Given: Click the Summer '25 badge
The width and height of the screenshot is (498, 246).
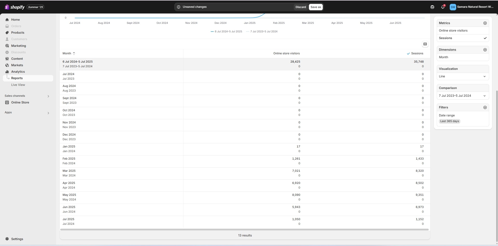Looking at the screenshot, I should pyautogui.click(x=36, y=7).
